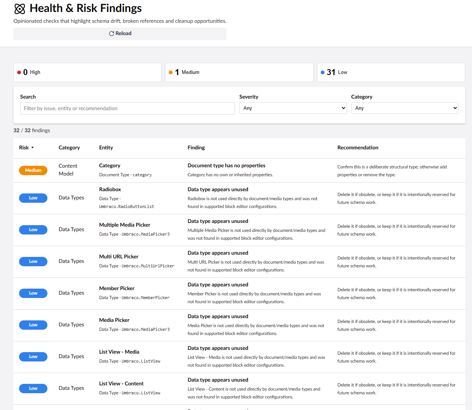
Task: Select the Media Picker entity name
Action: pos(114,320)
